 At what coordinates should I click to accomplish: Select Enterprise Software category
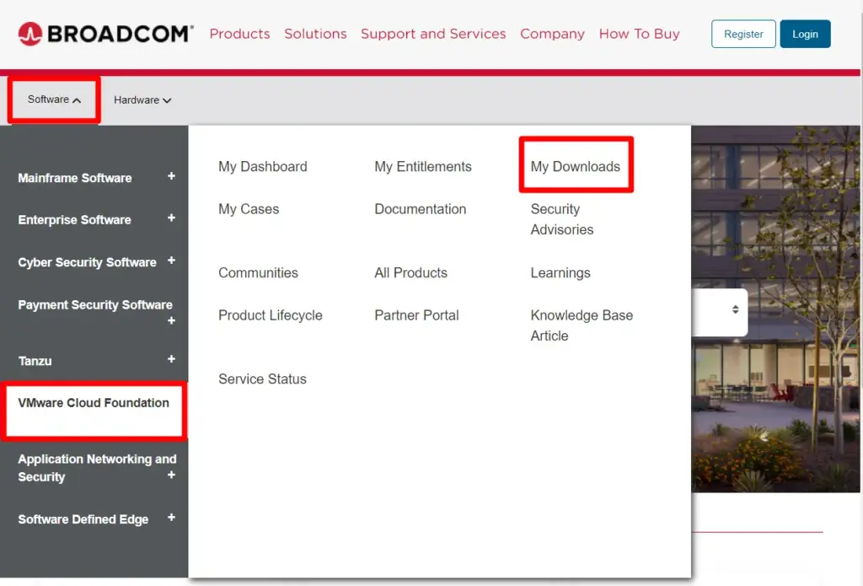point(75,220)
